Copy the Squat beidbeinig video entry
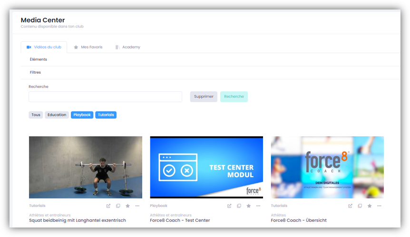 coord(118,206)
